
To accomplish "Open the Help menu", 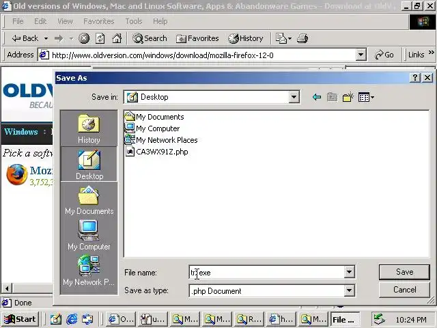I will point(160,21).
